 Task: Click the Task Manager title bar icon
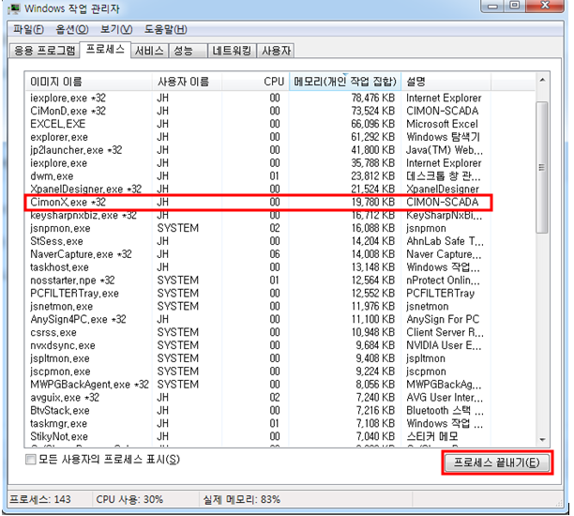pos(14,8)
